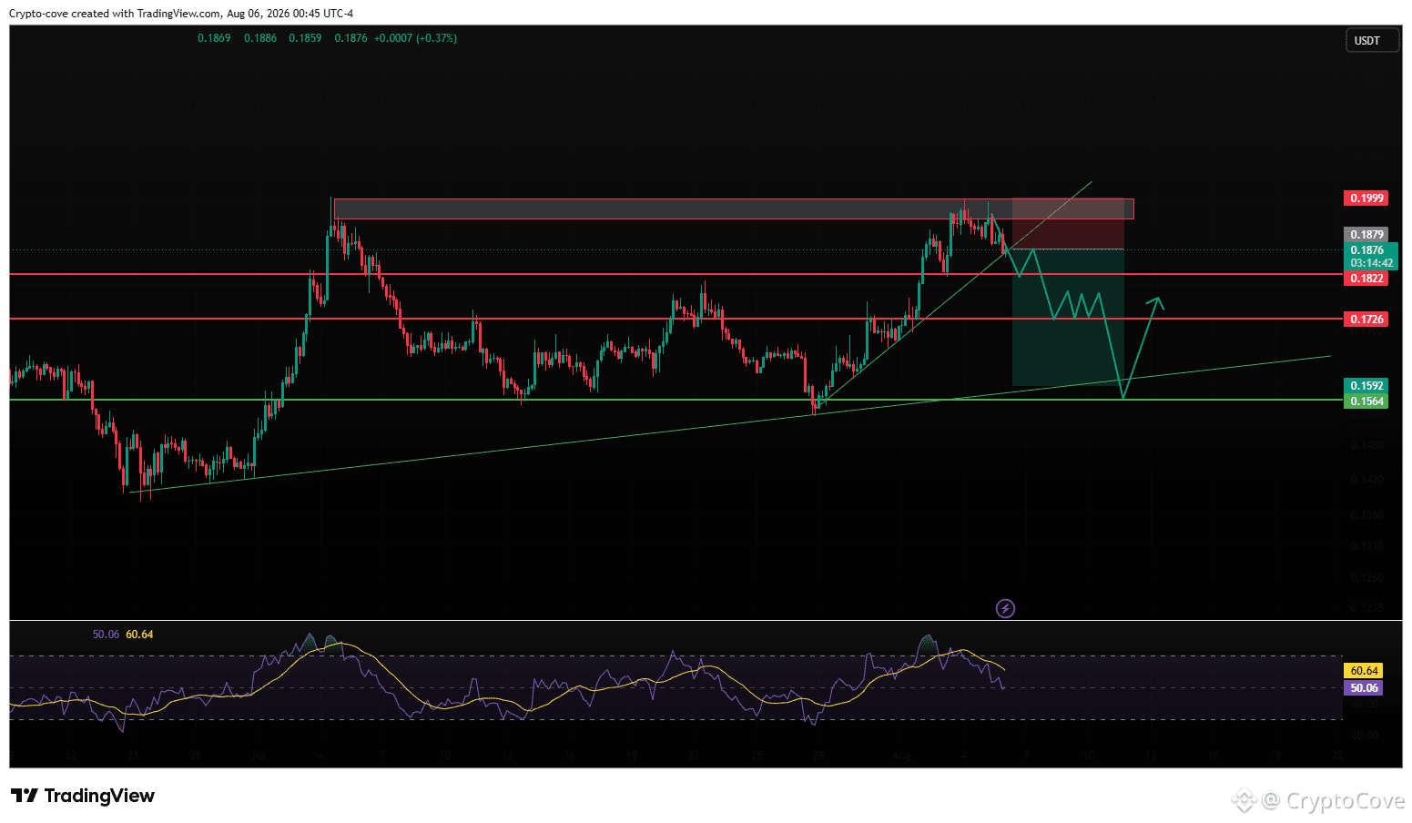This screenshot has height=823, width=1412.
Task: Select the green short-position target box
Action: click(x=1068, y=317)
